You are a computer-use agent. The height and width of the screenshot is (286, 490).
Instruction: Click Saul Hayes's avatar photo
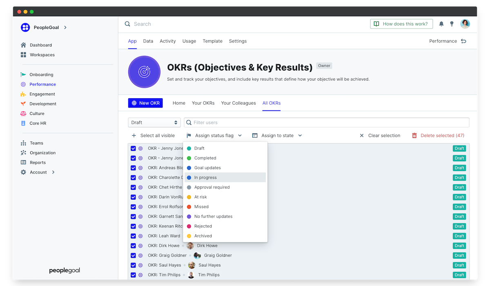click(x=192, y=265)
